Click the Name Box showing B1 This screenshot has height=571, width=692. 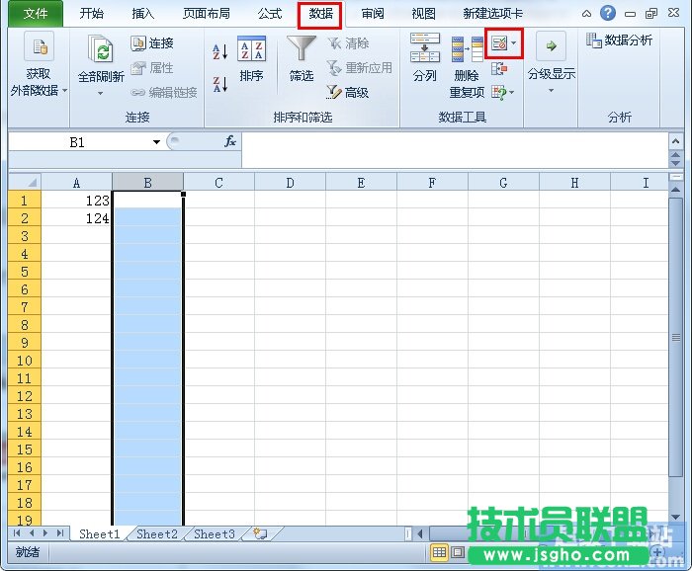[x=79, y=142]
